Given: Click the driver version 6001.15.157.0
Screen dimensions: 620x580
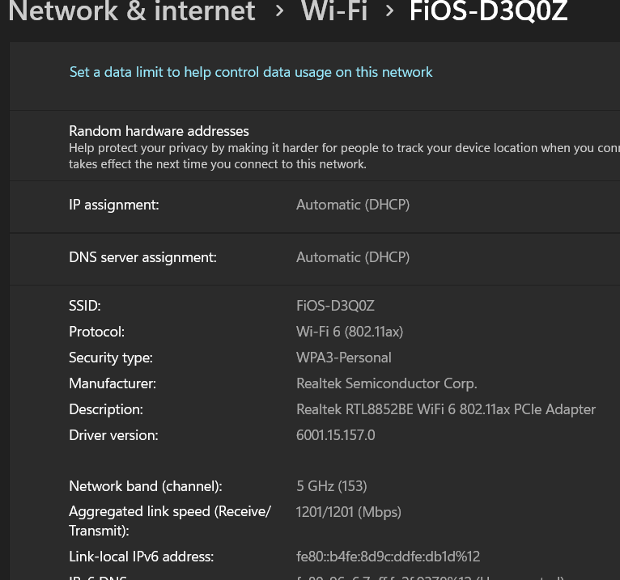Looking at the screenshot, I should click(x=336, y=435).
